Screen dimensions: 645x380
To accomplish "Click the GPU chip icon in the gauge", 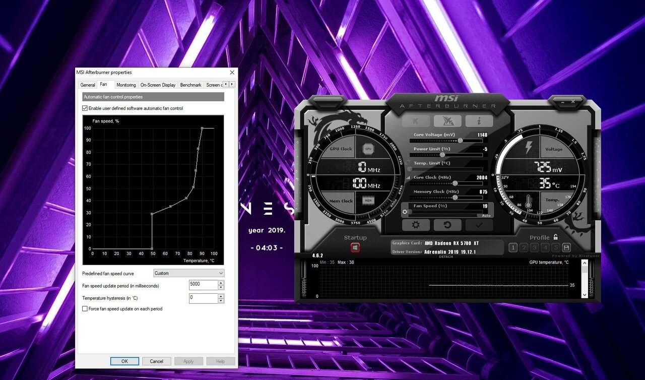I will coord(368,149).
